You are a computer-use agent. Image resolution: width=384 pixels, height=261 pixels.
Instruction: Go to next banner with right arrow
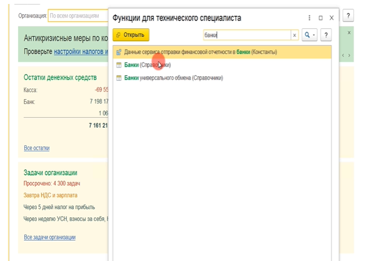(x=349, y=55)
